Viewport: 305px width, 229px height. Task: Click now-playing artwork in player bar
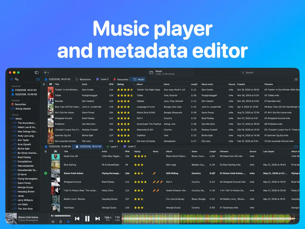tap(11, 219)
